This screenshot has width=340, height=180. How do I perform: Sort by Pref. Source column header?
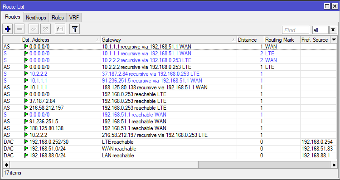pos(315,40)
